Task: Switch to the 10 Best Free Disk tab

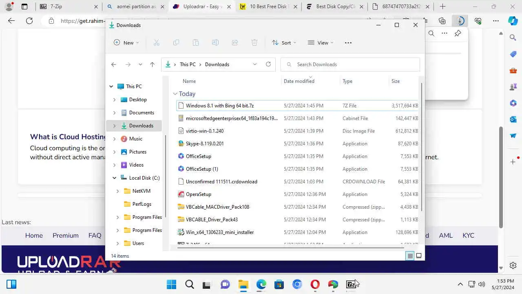Action: pos(268,7)
